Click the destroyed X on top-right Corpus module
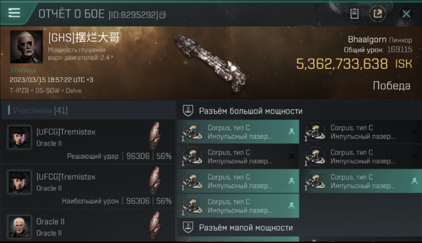The height and width of the screenshot is (243, 422). tap(414, 132)
